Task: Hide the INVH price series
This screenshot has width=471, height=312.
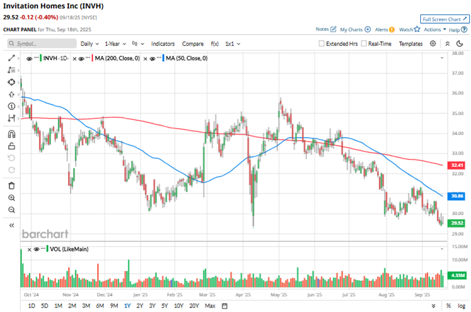Action: (29, 59)
